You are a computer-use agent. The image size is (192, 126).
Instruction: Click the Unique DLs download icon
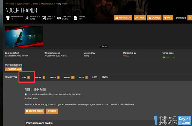pyautogui.click(x=27, y=18)
